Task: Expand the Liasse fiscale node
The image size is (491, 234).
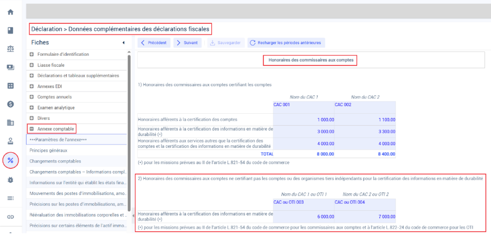Action: click(x=31, y=65)
